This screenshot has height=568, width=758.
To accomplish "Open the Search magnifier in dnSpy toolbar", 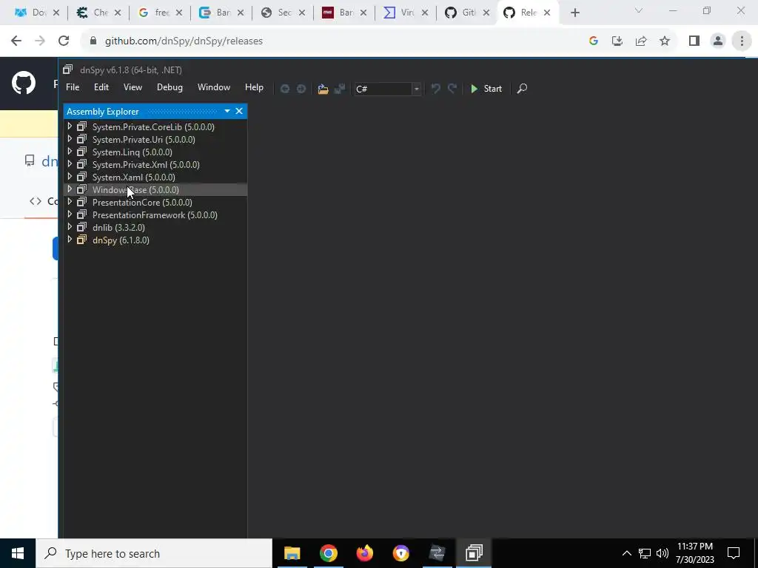I will [x=522, y=89].
